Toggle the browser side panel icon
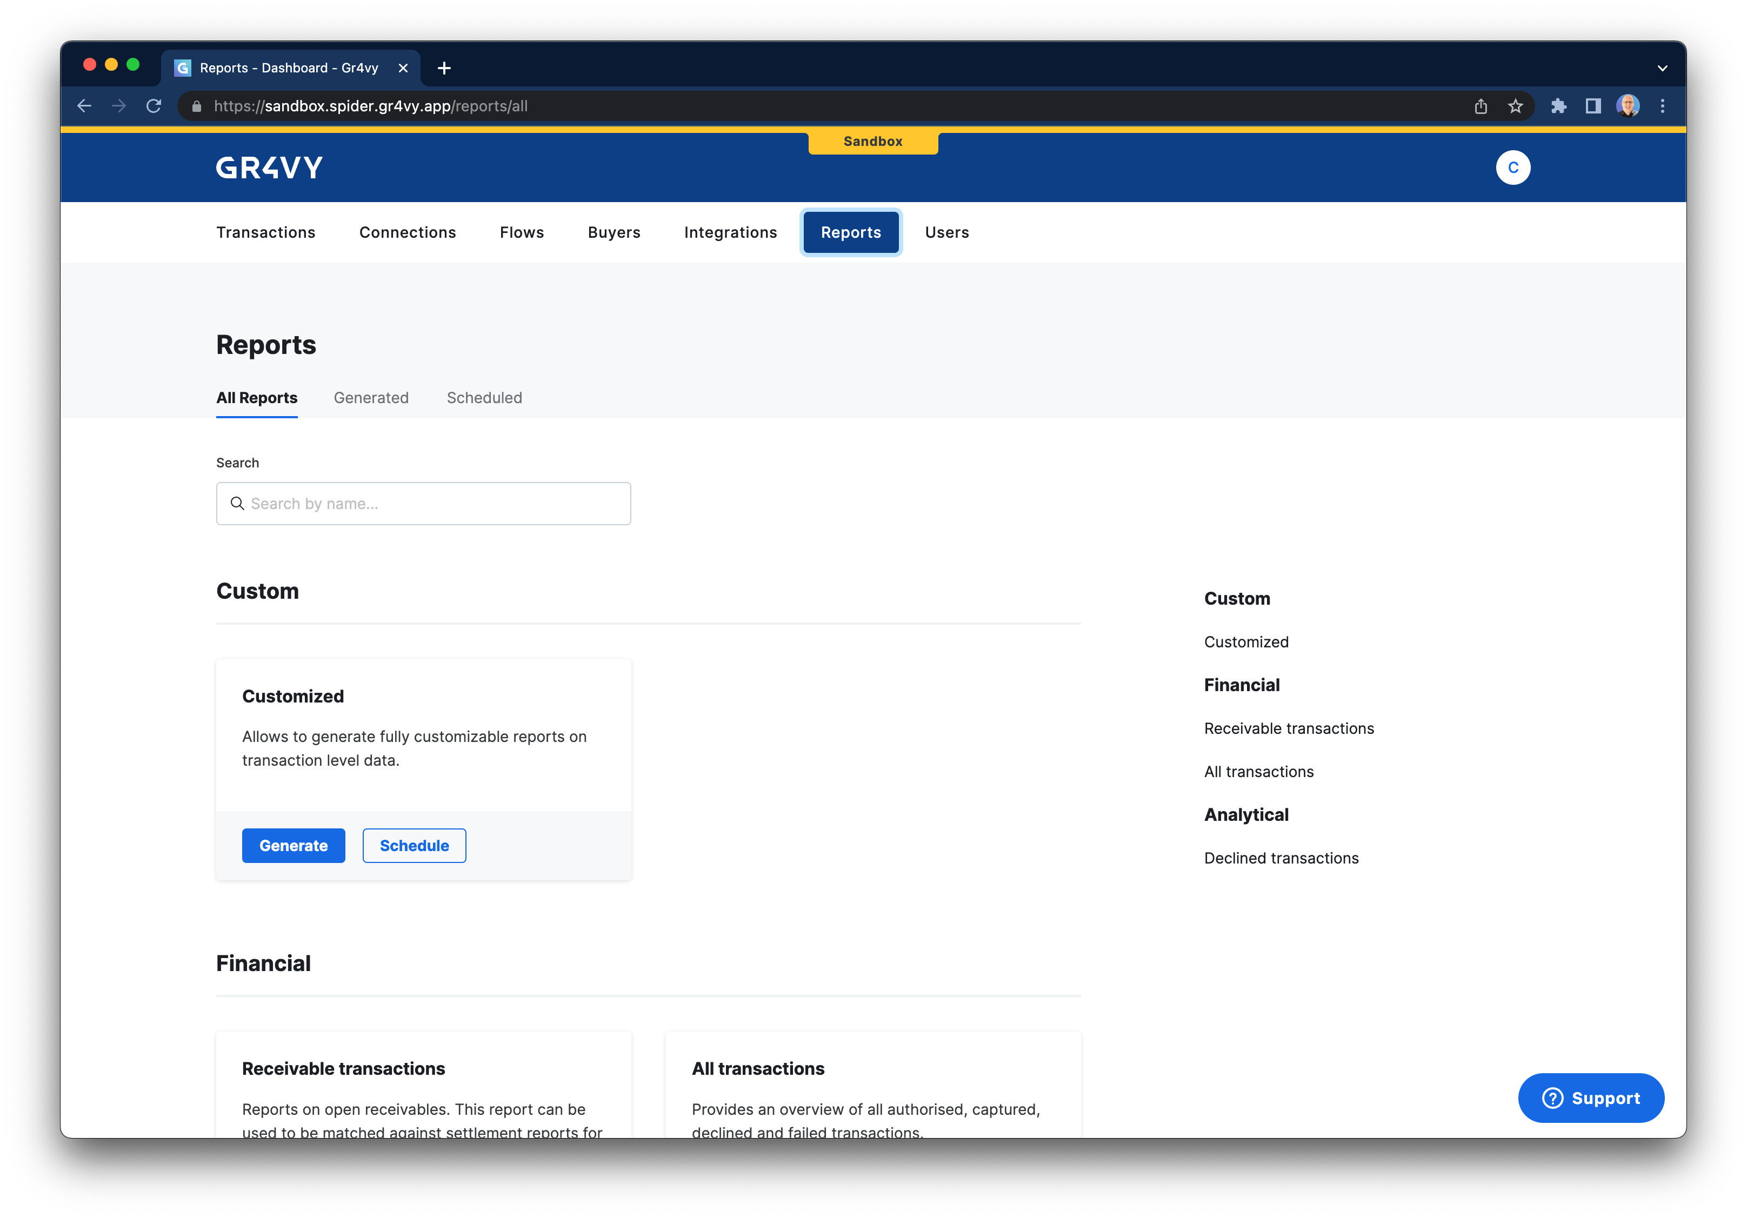This screenshot has height=1218, width=1747. (1592, 106)
